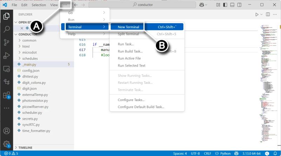Open Run and Debug view
281x156 pixels.
pyautogui.click(x=6, y=56)
